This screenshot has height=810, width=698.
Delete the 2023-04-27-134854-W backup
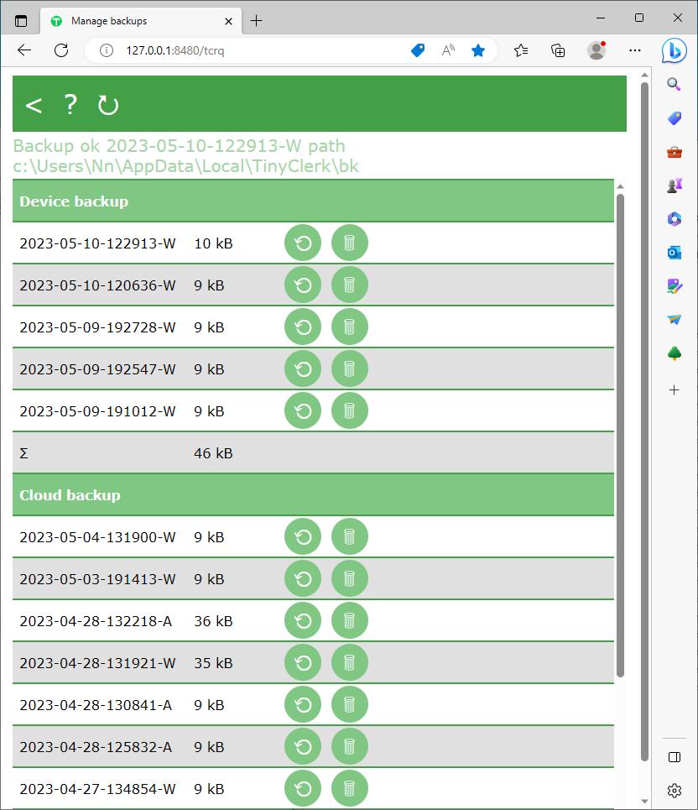(350, 789)
